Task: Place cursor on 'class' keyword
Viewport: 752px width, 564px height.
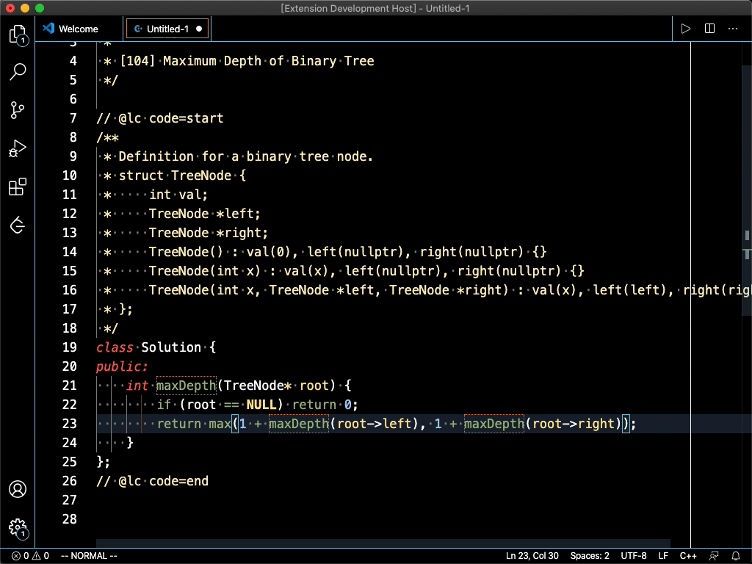Action: (115, 347)
